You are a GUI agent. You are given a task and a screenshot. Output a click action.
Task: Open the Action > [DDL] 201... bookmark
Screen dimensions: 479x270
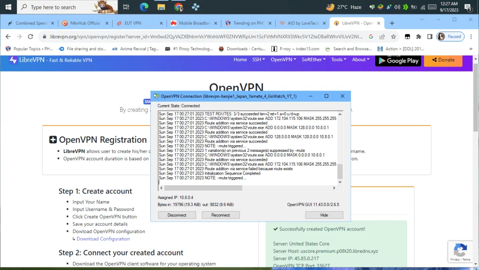401,48
